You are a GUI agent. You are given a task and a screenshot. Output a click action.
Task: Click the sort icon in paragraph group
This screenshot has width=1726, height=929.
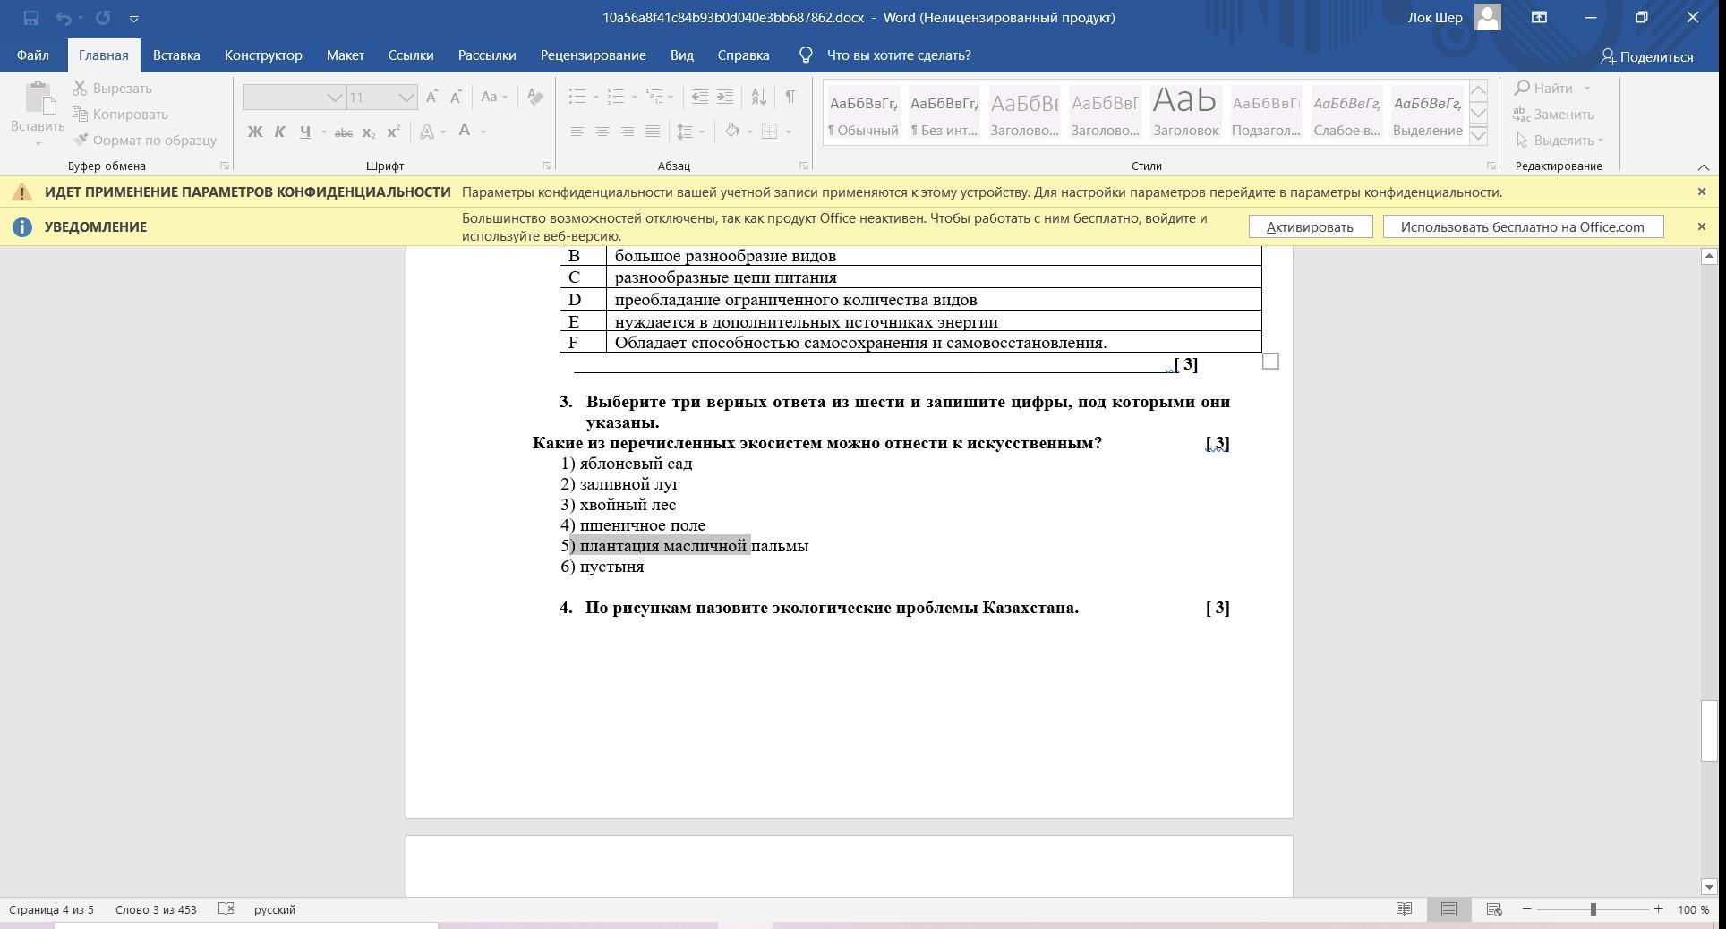[758, 97]
